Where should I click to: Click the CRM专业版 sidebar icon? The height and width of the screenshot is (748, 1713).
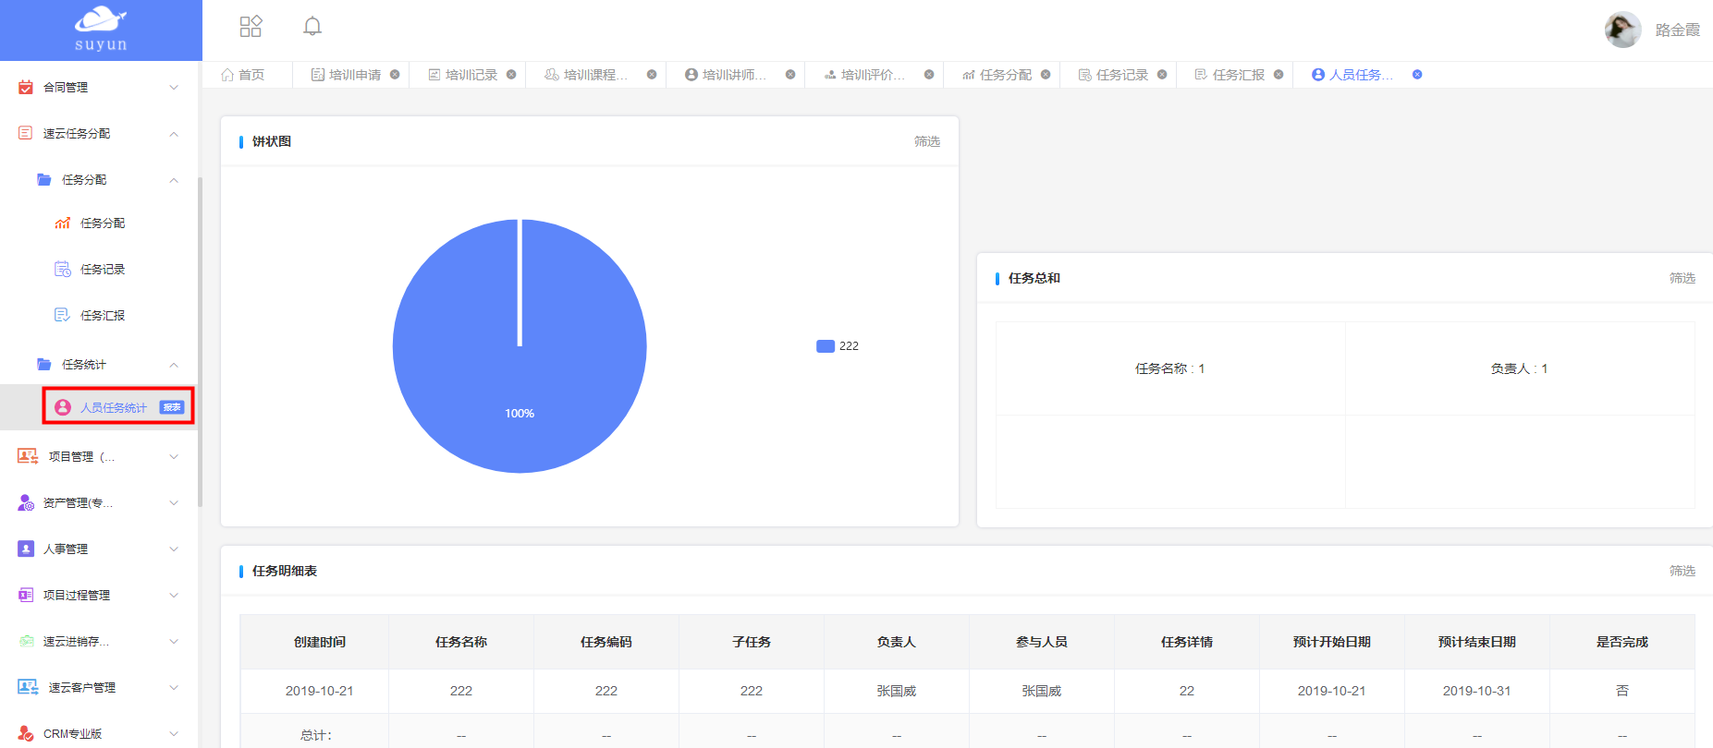pos(26,733)
